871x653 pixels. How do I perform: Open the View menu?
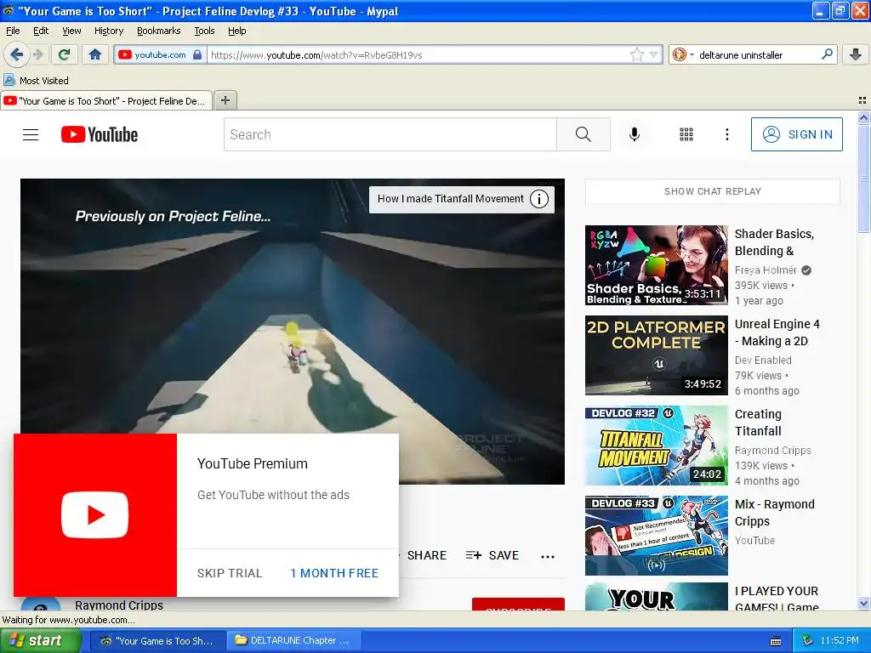point(71,31)
